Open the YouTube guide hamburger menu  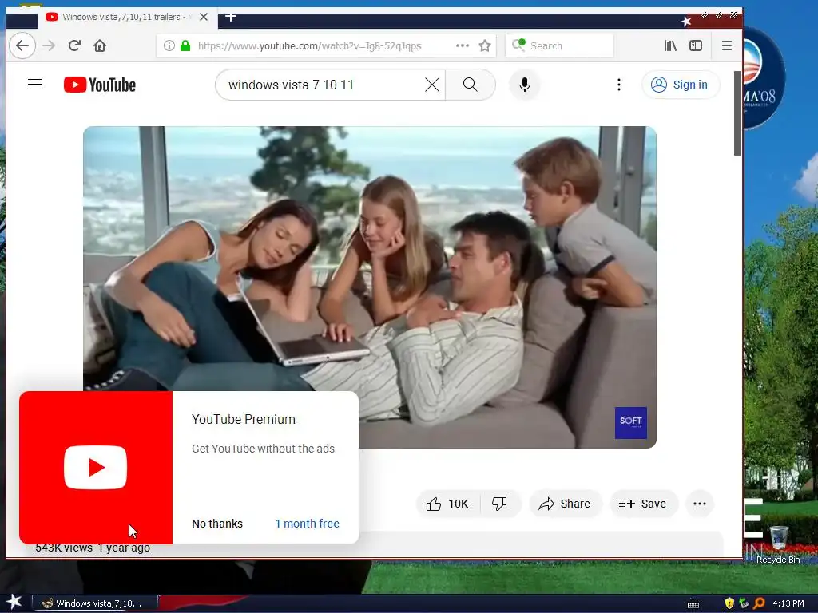(x=35, y=85)
